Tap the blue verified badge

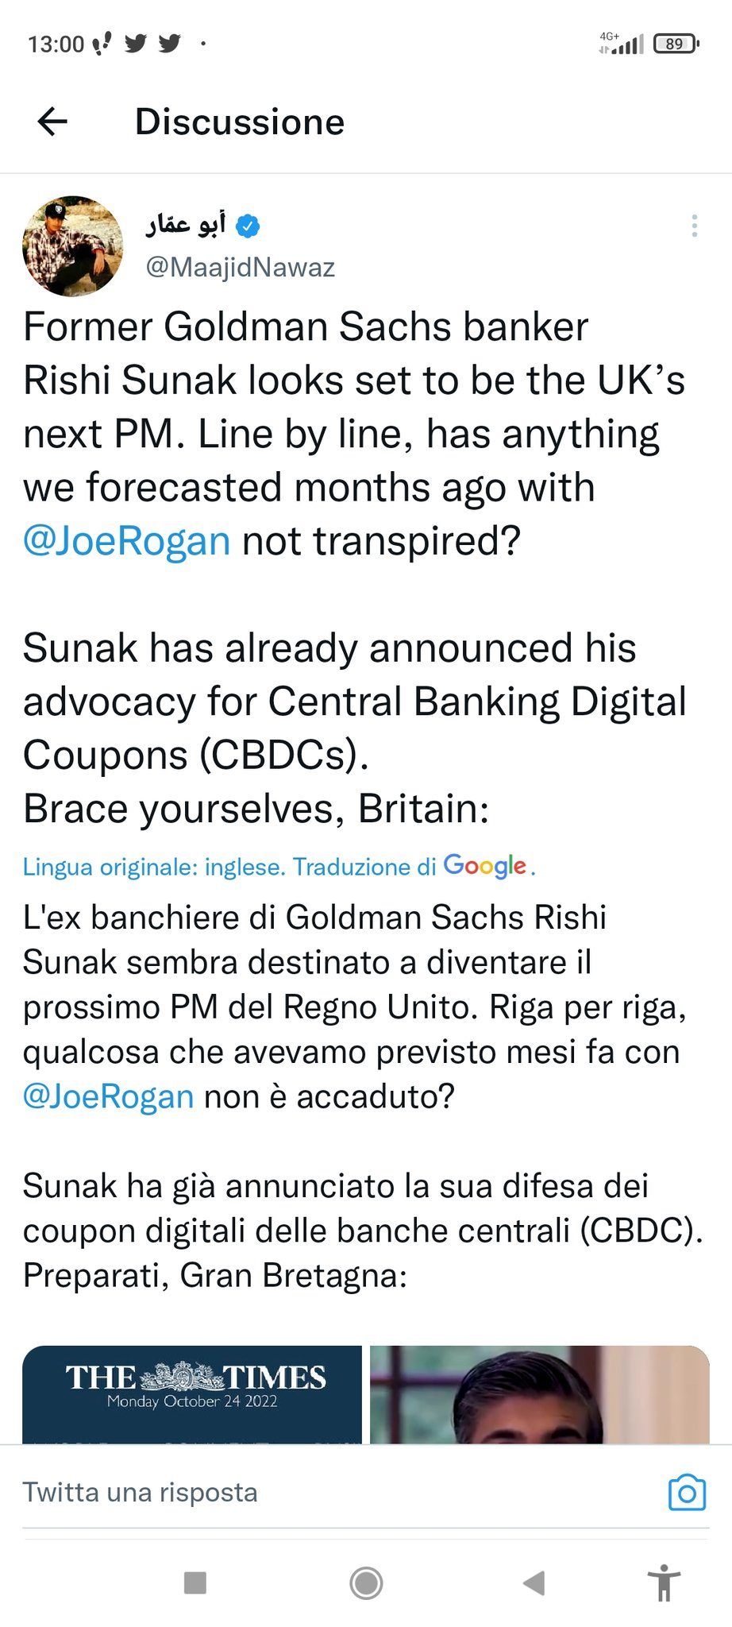[248, 226]
